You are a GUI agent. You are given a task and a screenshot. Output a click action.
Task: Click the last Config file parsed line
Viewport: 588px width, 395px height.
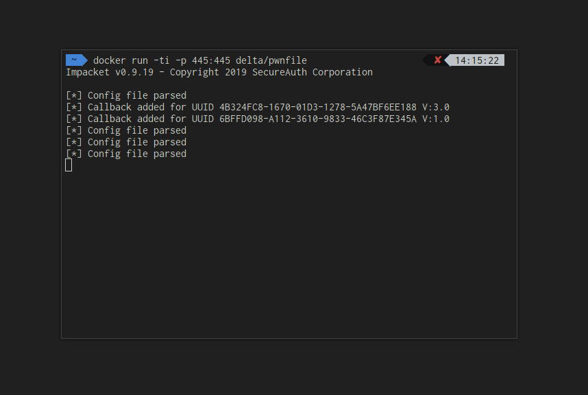(126, 154)
